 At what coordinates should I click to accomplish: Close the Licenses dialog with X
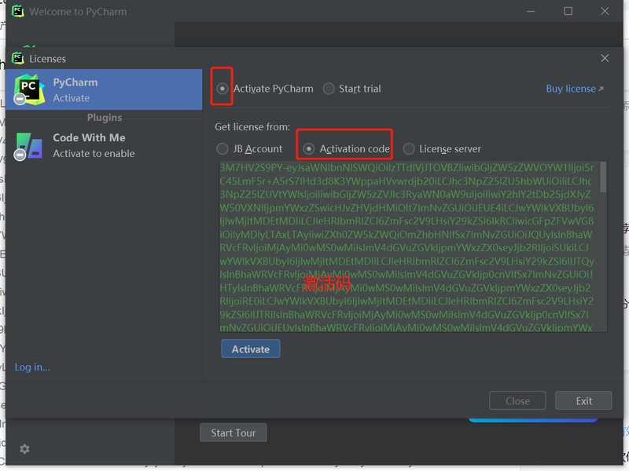(605, 58)
